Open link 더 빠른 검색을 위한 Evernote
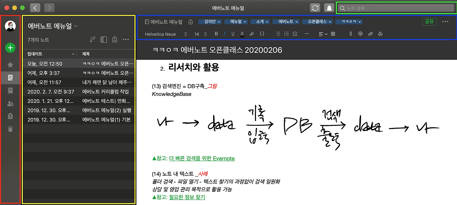This screenshot has height=205, width=457. pyautogui.click(x=202, y=158)
